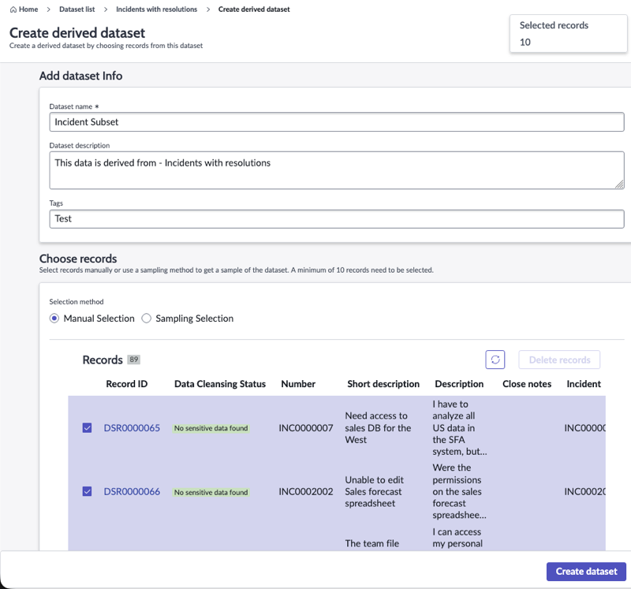
Task: Click 'Were the permissions' description cell
Action: 459,491
